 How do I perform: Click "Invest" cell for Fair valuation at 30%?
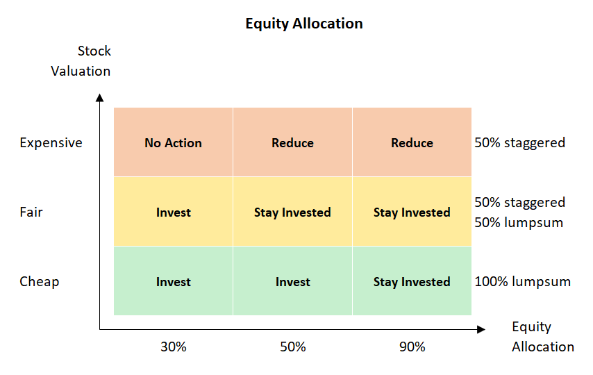173,212
